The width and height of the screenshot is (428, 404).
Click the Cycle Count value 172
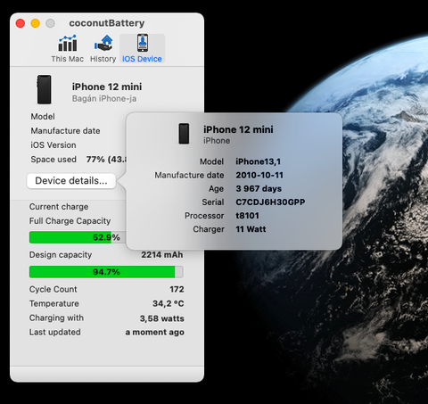click(x=177, y=289)
